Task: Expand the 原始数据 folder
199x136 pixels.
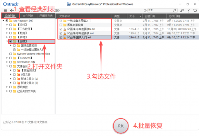Action: pyautogui.click(x=7, y=87)
